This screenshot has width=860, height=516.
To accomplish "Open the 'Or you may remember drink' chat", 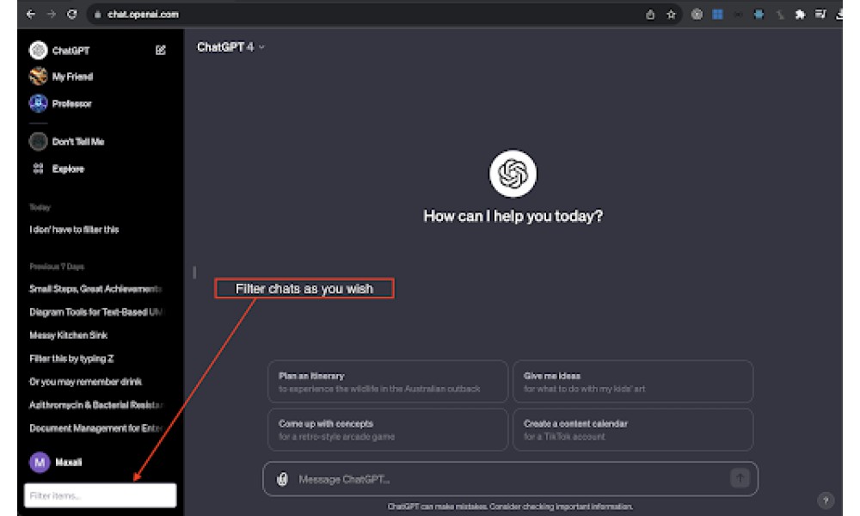I will point(85,382).
